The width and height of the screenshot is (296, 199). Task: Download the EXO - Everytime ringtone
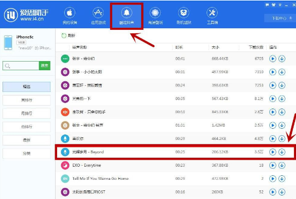click(282, 165)
